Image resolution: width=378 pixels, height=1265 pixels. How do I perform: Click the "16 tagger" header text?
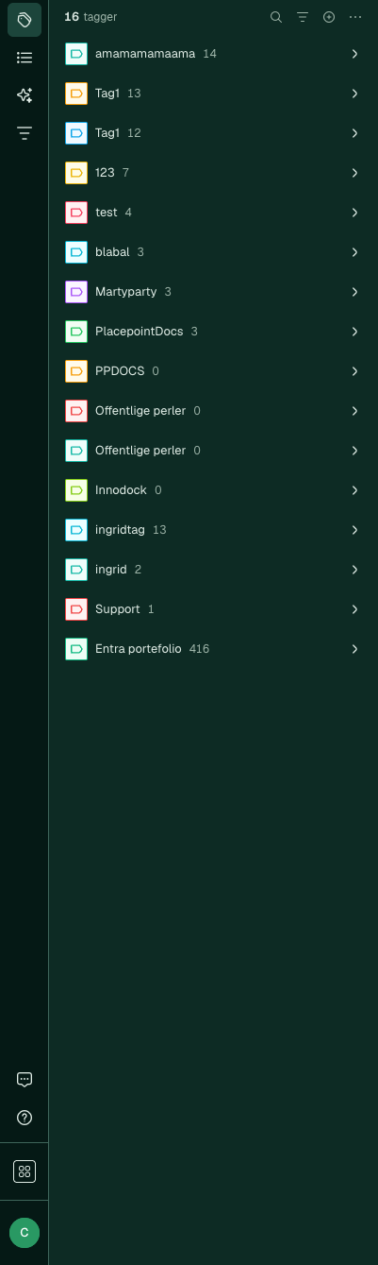(x=90, y=17)
